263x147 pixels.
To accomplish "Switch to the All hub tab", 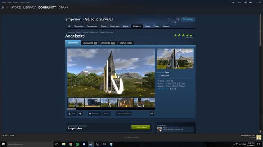I will tap(69, 26).
